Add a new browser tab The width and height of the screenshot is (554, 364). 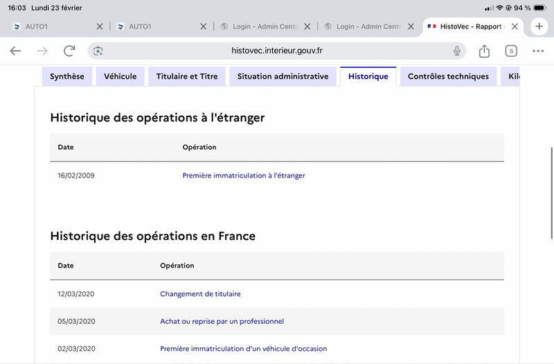539,26
